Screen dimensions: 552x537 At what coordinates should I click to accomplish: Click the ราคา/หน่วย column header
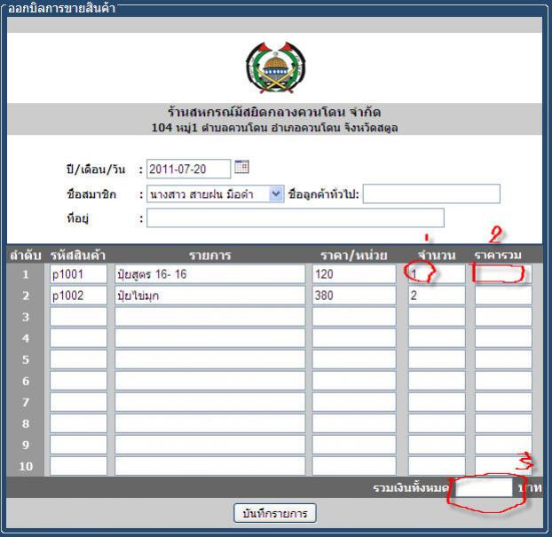click(354, 256)
